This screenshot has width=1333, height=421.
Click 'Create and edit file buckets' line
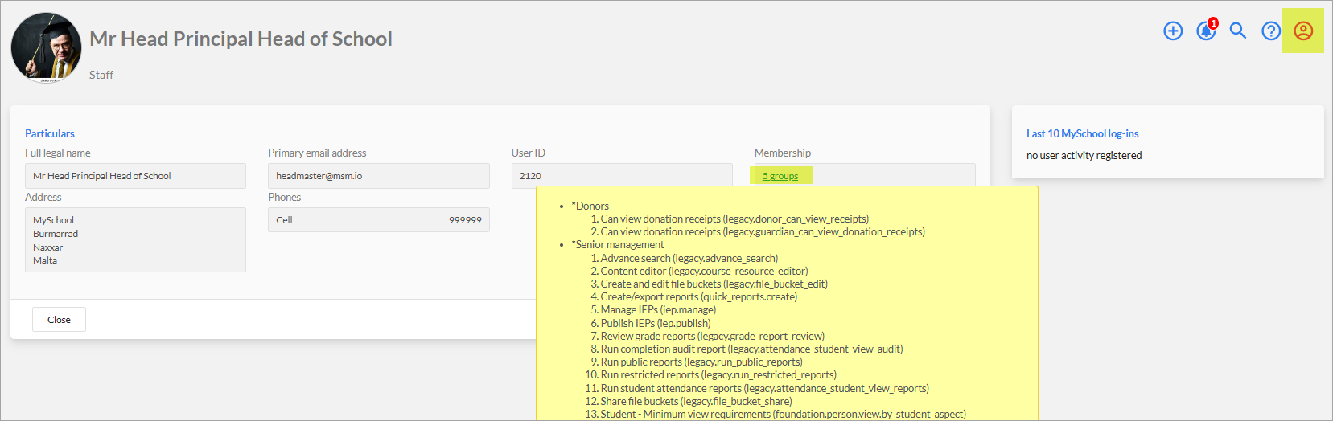[x=714, y=284]
